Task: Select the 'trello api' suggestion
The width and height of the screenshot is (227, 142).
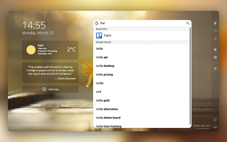Action: click(141, 57)
